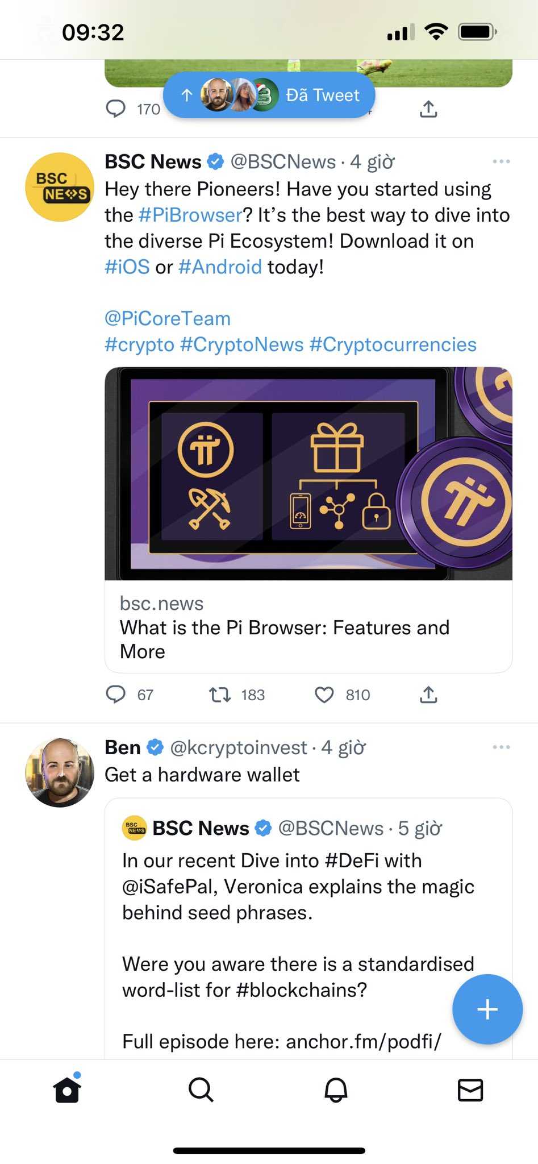This screenshot has height=1164, width=538.
Task: Open the Search tab
Action: coord(201,1090)
